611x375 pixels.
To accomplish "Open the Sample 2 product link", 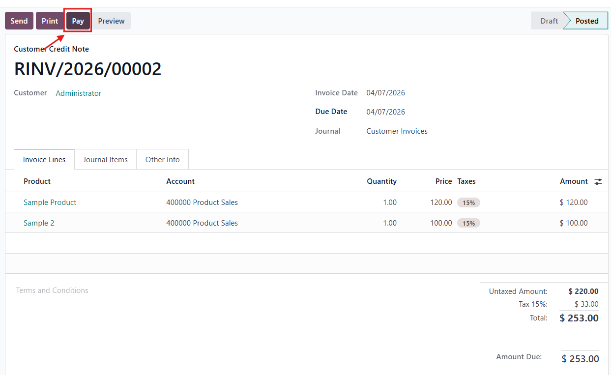I will (39, 223).
